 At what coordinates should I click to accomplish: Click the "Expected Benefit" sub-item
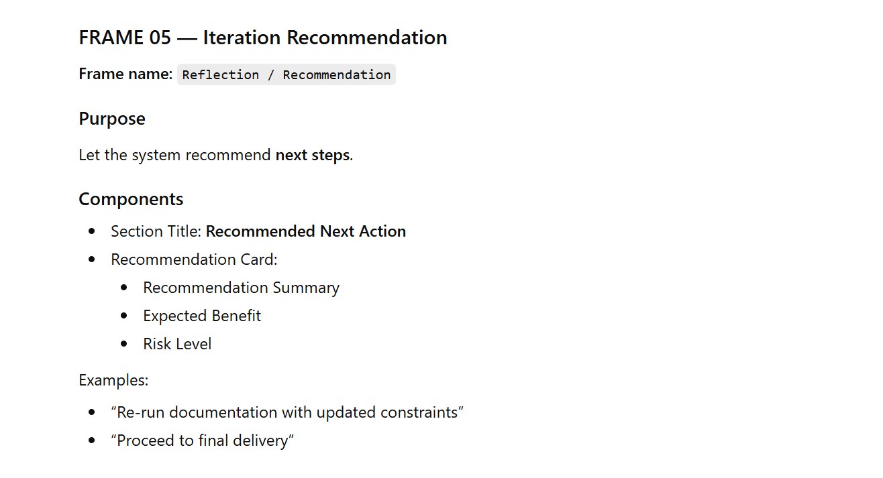(x=202, y=316)
